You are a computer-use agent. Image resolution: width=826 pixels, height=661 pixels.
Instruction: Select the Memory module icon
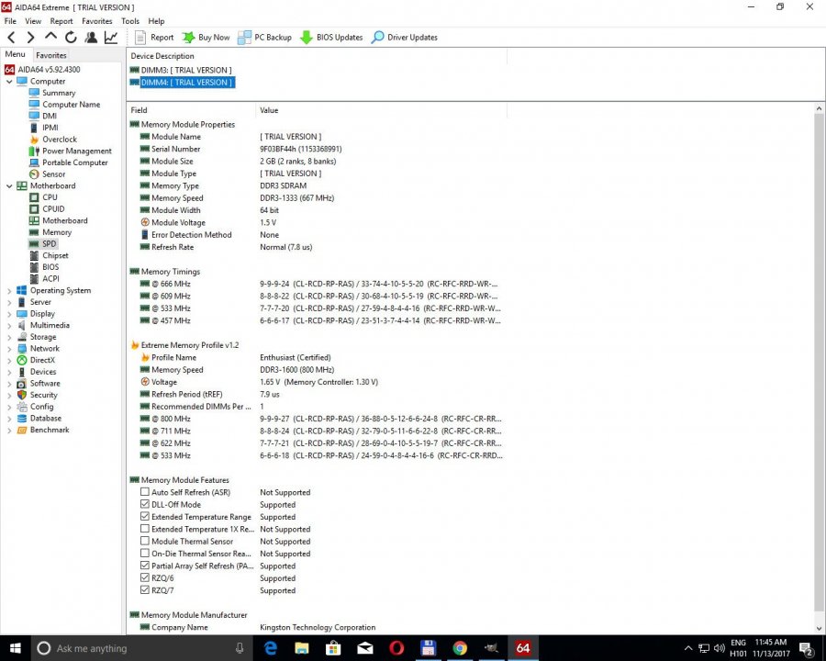pyautogui.click(x=34, y=232)
